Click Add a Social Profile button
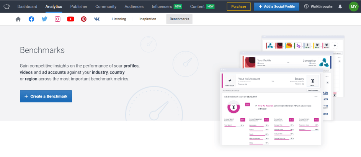The image size is (361, 157). click(276, 6)
